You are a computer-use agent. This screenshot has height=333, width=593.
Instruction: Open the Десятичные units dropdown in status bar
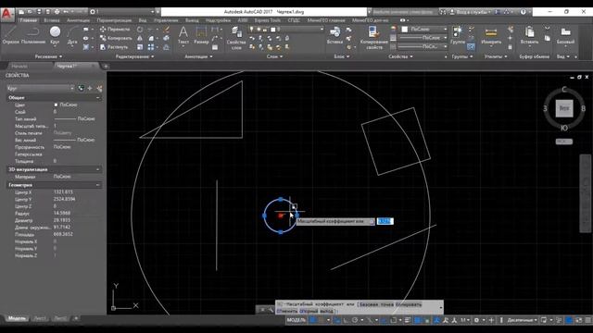[x=523, y=320]
